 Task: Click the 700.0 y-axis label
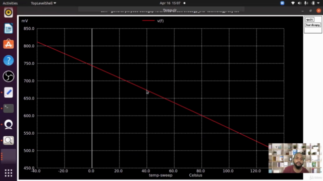(29, 81)
